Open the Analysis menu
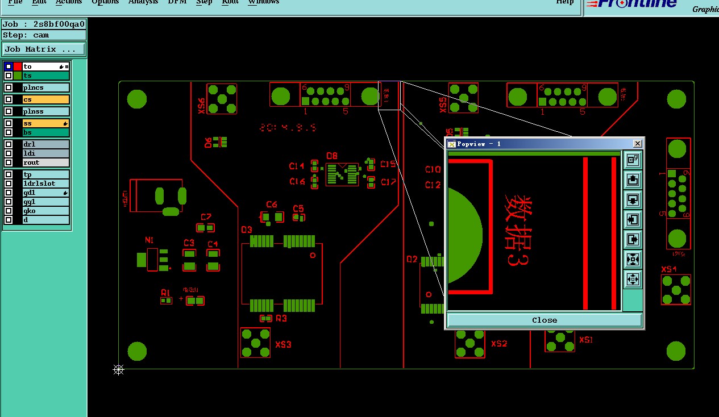Screen dimensions: 719x417 point(143,2)
